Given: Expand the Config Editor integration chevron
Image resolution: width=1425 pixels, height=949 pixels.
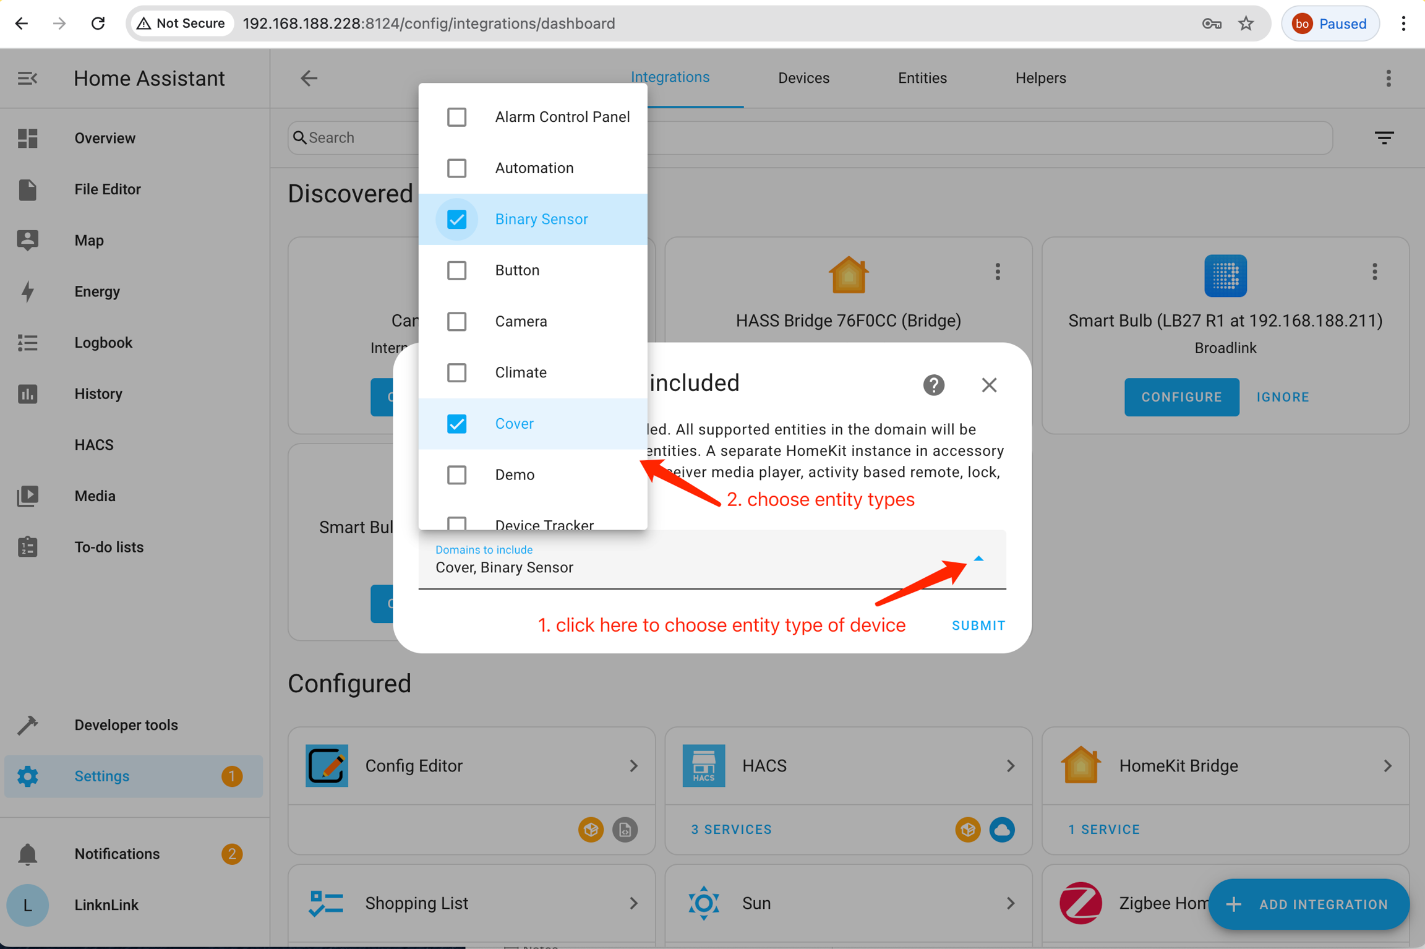Looking at the screenshot, I should (x=633, y=766).
